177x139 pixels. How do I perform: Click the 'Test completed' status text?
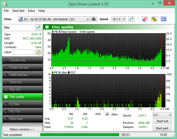(12, 135)
